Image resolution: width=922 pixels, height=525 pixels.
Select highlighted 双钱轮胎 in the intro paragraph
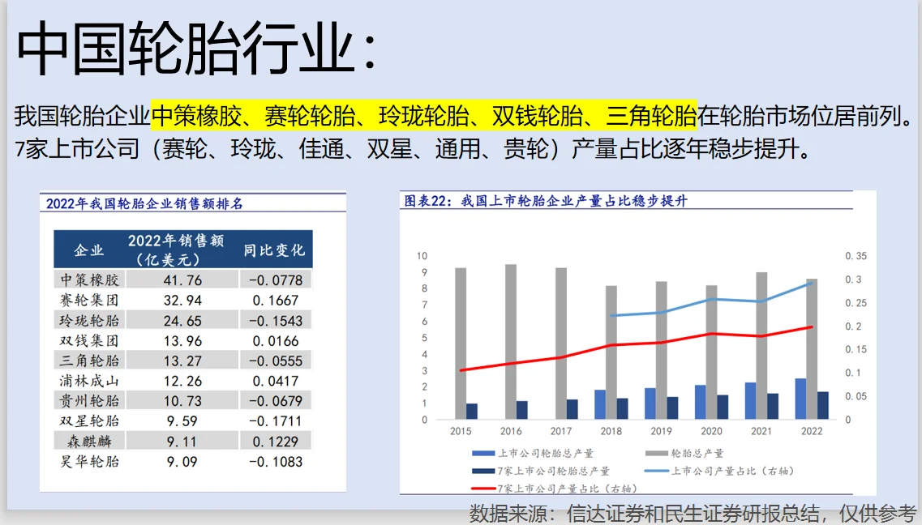(538, 116)
